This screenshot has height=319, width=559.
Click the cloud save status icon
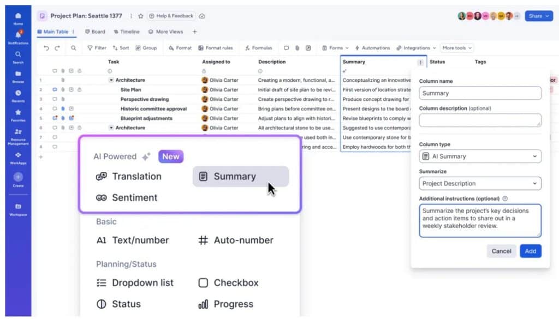click(202, 16)
